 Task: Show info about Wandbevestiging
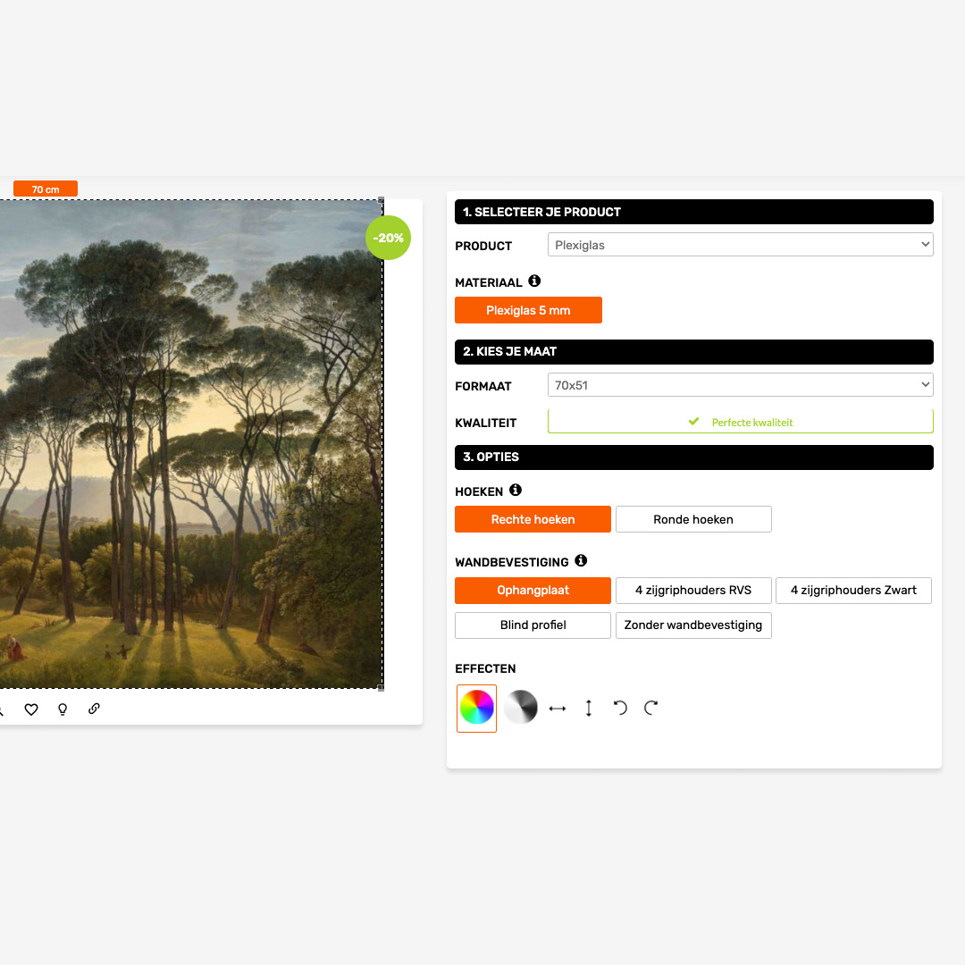coord(581,560)
